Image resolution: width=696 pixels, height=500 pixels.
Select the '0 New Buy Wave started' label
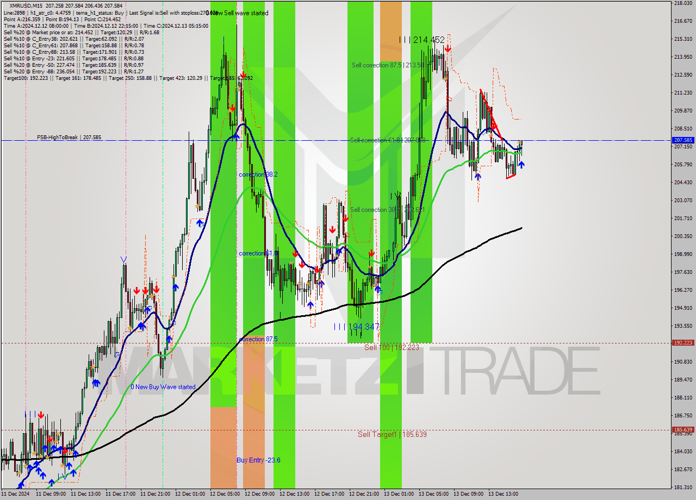point(163,387)
